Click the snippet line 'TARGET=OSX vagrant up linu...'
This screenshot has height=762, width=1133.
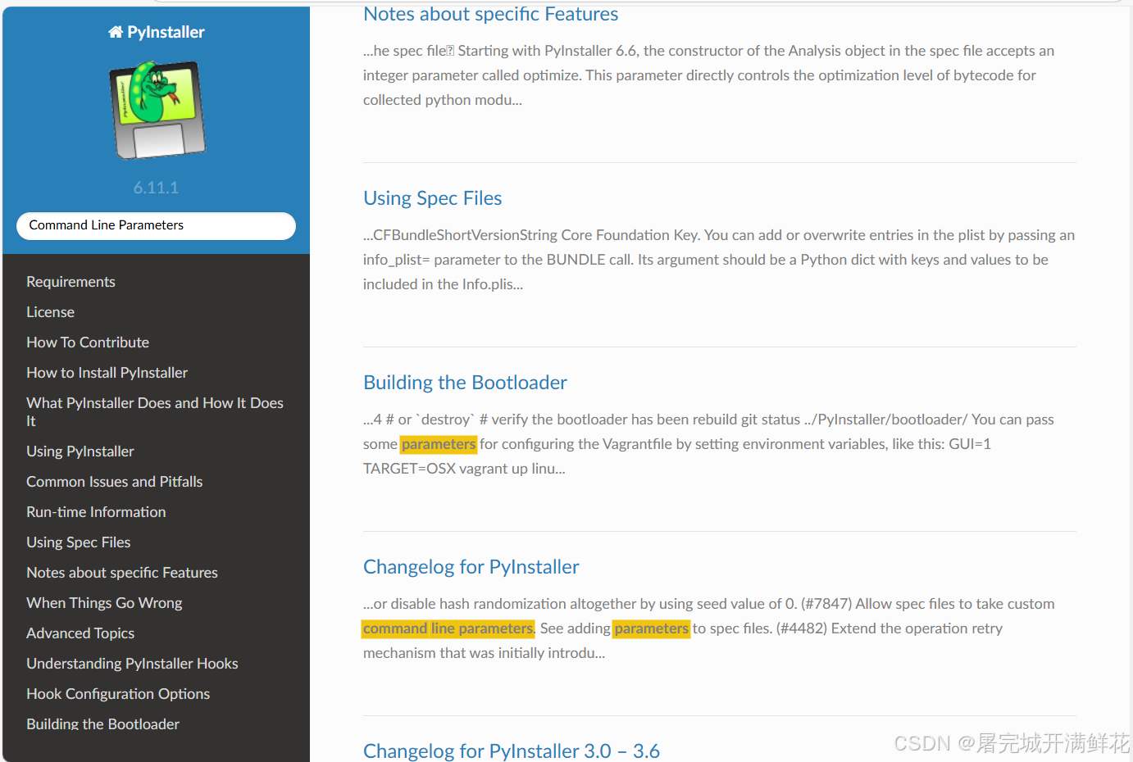tap(464, 469)
